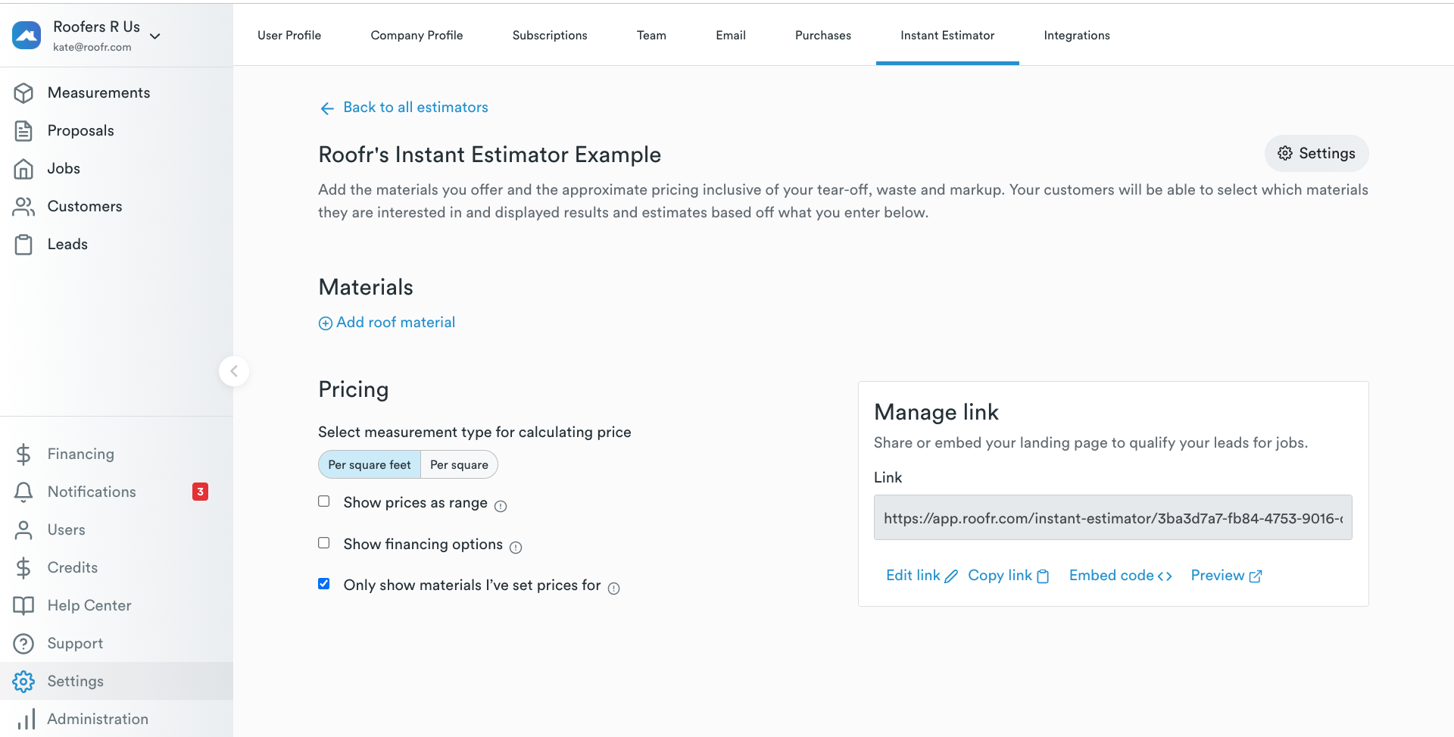Screen dimensions: 1454x737
Task: Click the Roofers R Us company logo
Action: (x=27, y=35)
